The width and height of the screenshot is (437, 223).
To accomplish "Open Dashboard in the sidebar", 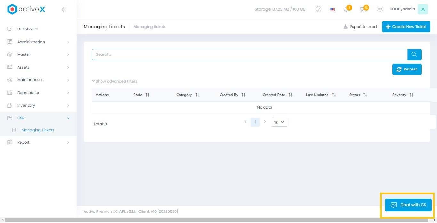I will pos(28,29).
